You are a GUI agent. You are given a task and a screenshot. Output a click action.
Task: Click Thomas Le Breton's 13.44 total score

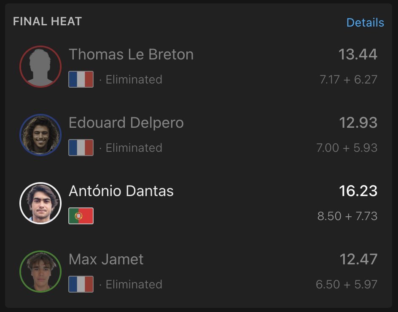pyautogui.click(x=358, y=54)
